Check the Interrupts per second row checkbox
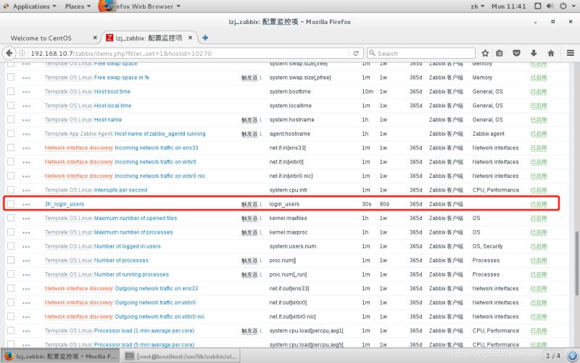The width and height of the screenshot is (580, 363). click(x=11, y=189)
